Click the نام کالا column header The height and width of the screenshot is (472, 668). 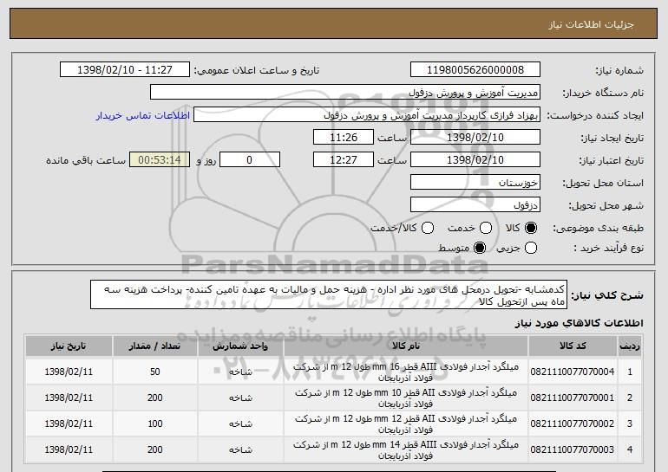tap(406, 346)
